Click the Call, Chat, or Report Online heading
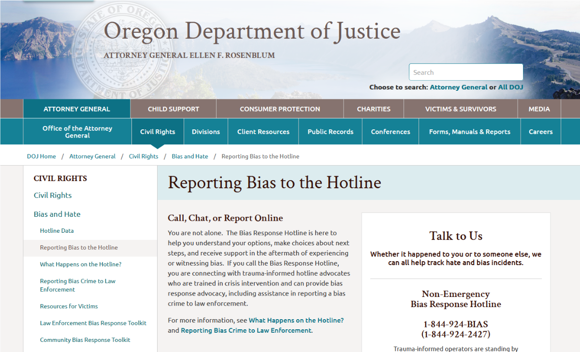The image size is (580, 352). click(225, 218)
